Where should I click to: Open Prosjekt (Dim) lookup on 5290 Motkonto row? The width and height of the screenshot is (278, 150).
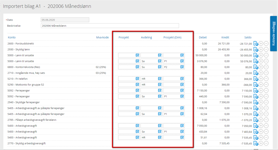pos(182,84)
